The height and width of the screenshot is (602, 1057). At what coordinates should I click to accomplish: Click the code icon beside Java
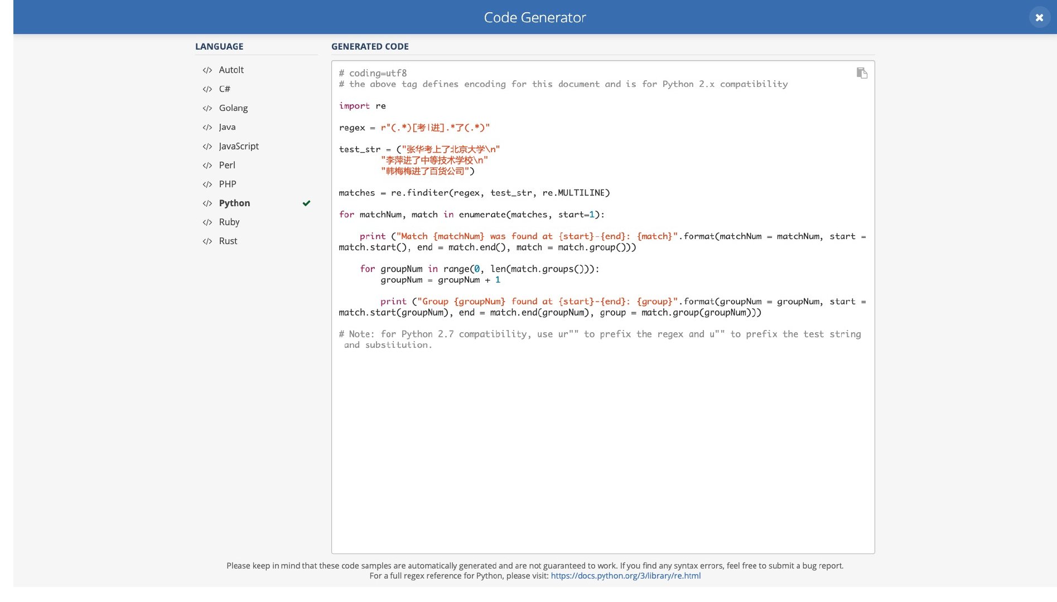(x=207, y=127)
